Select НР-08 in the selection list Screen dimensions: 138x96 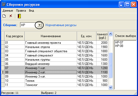click(119, 46)
